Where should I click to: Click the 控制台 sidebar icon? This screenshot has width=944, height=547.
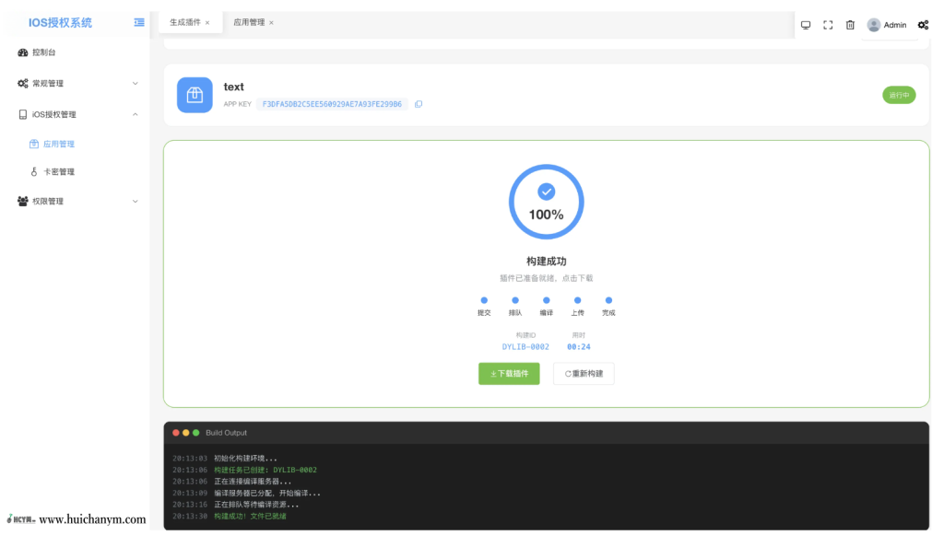click(x=22, y=52)
